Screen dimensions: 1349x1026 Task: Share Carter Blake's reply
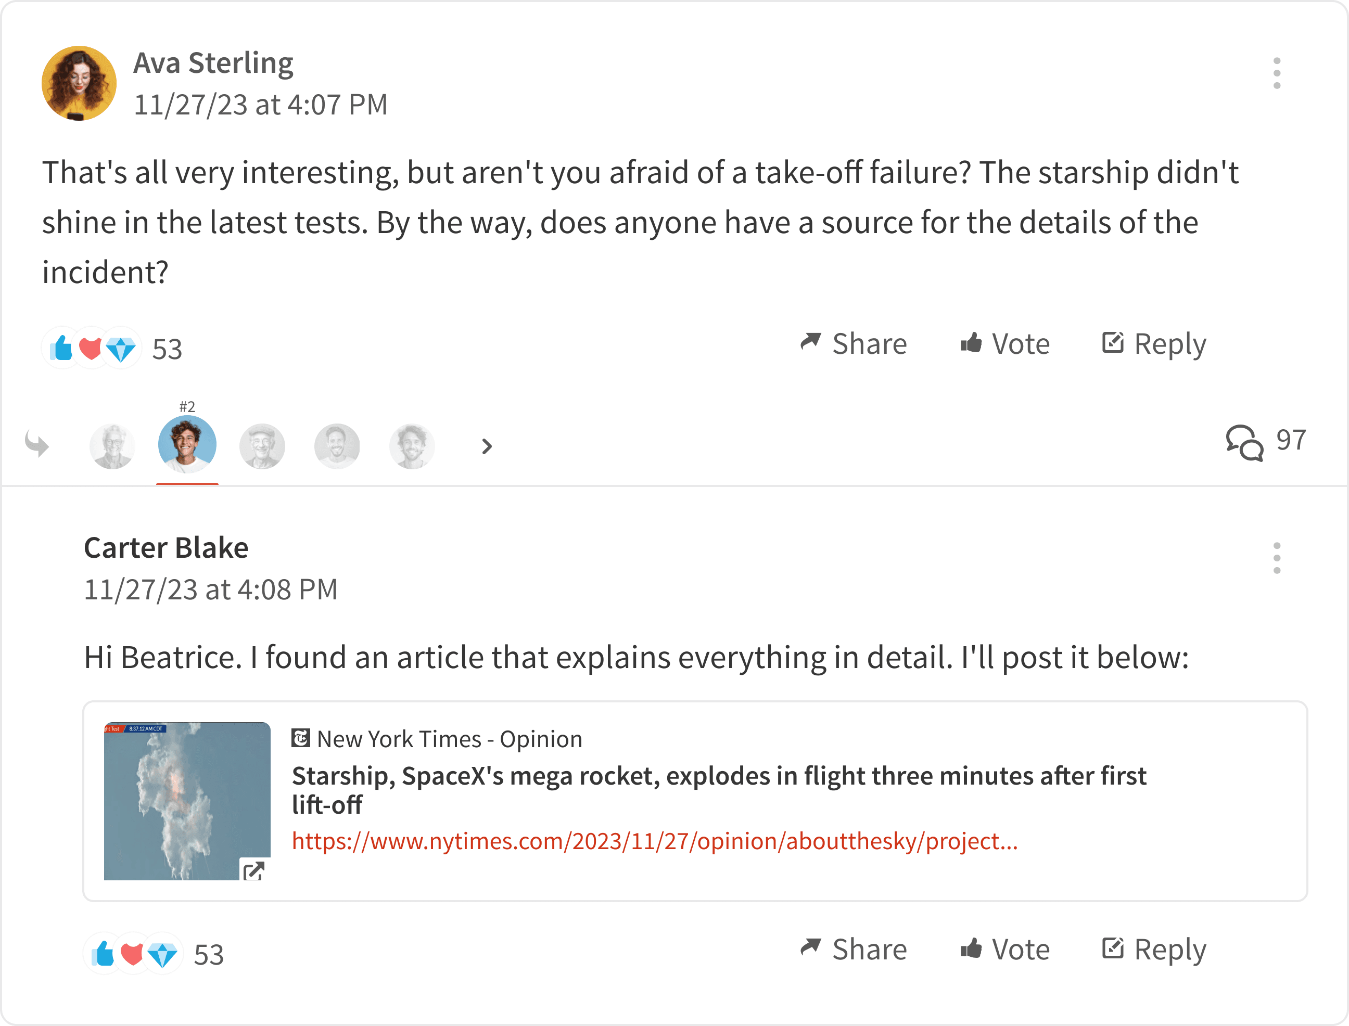point(854,949)
